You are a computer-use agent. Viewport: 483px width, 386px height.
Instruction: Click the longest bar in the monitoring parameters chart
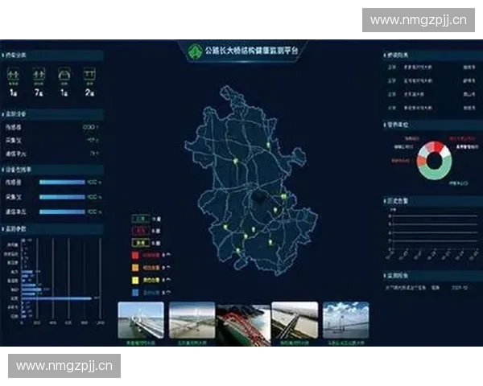pos(56,298)
